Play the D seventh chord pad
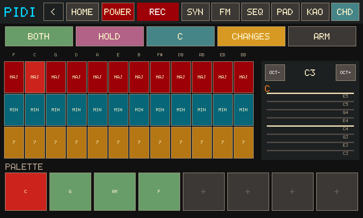This screenshot has width=363, height=218. [x=76, y=143]
